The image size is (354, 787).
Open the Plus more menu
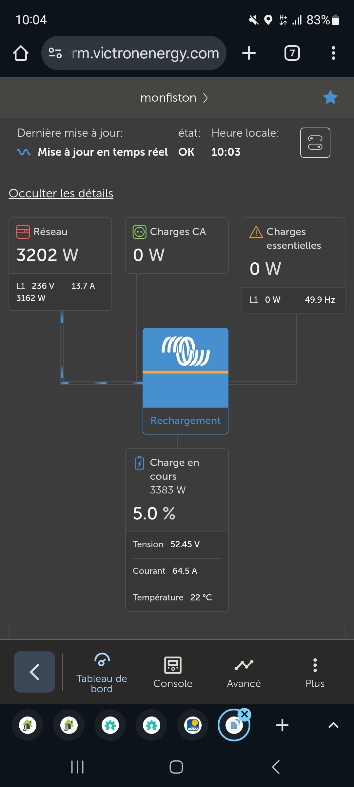click(315, 672)
